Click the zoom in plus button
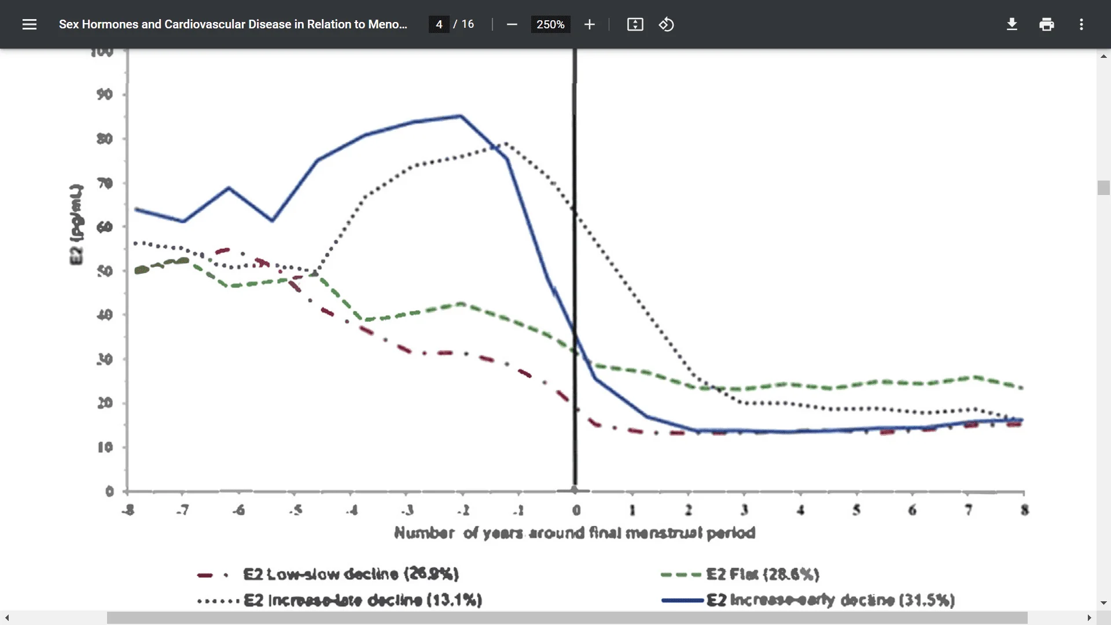The width and height of the screenshot is (1111, 625). pos(589,24)
